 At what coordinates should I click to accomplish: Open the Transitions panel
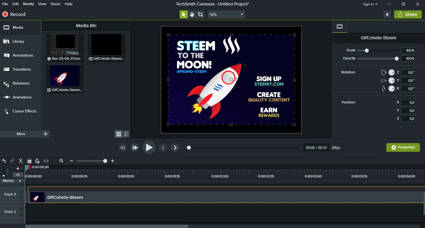[x=21, y=69]
